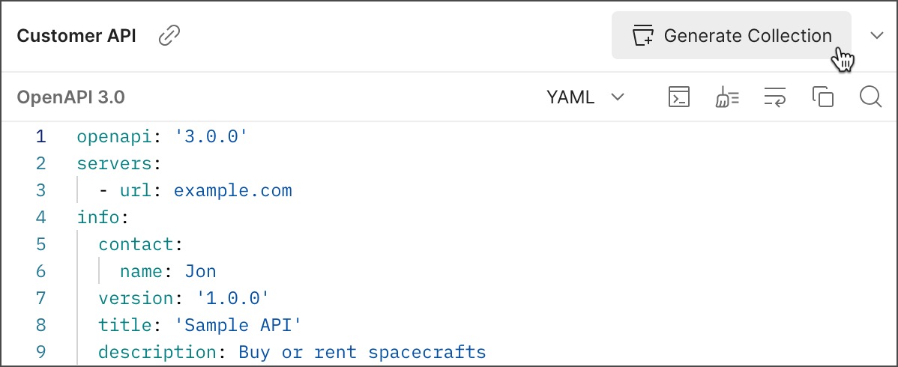Click the version value '1.0.0'
The width and height of the screenshot is (898, 367).
point(232,298)
